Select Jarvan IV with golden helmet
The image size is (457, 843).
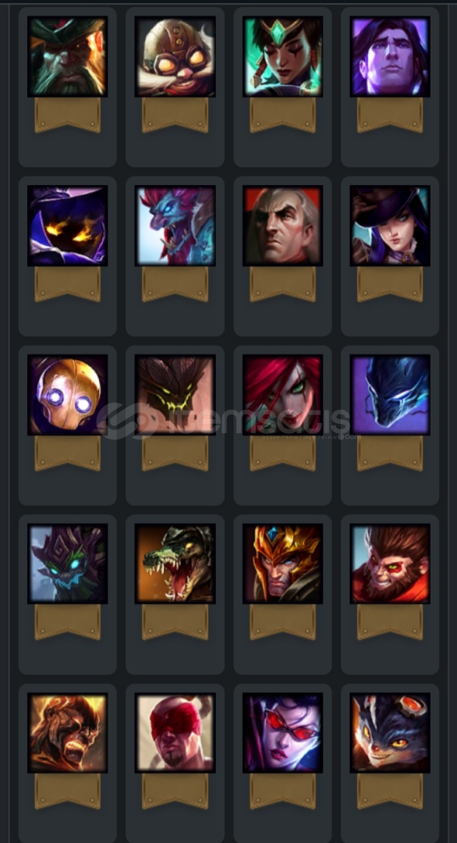pos(282,564)
